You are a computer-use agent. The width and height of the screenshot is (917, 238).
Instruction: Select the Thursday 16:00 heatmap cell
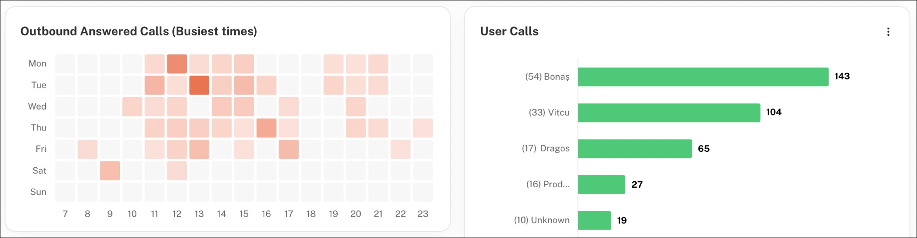pos(266,128)
